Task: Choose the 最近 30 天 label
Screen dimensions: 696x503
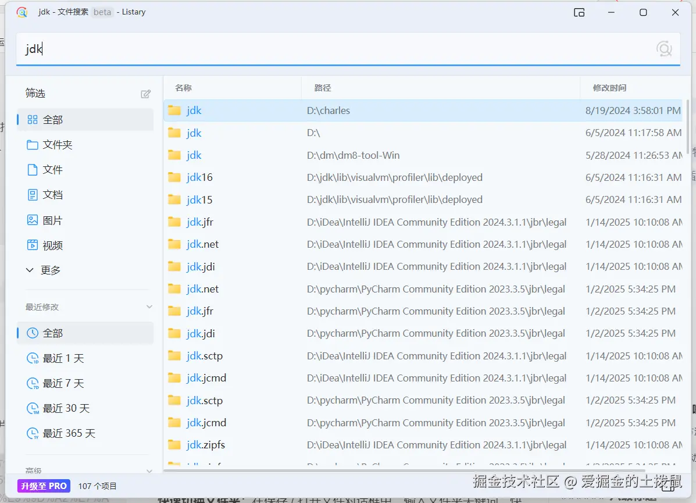Action: click(x=66, y=408)
